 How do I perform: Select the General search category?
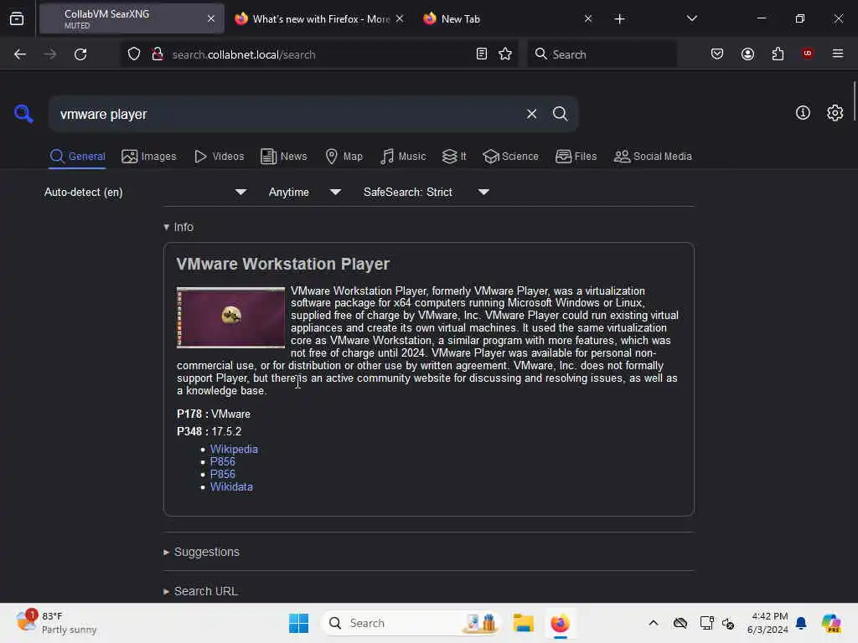[77, 157]
